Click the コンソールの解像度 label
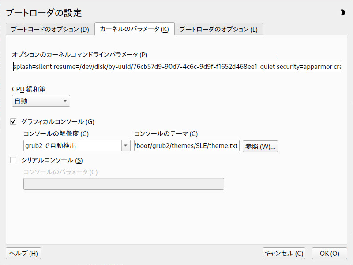Viewport: 353px width, 265px height. pyautogui.click(x=56, y=133)
